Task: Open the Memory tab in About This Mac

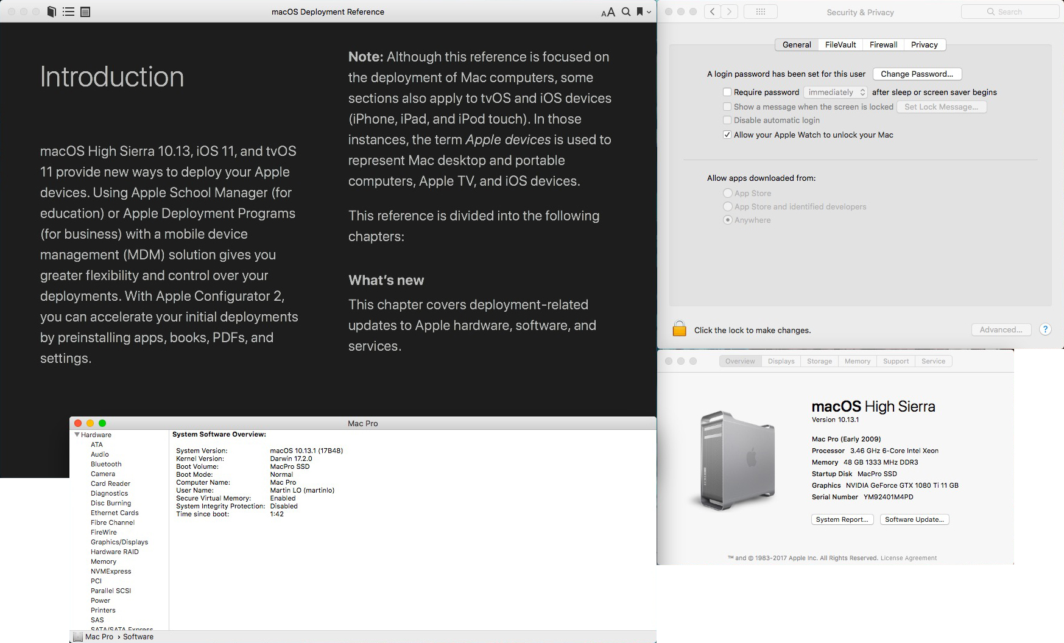Action: [x=857, y=361]
